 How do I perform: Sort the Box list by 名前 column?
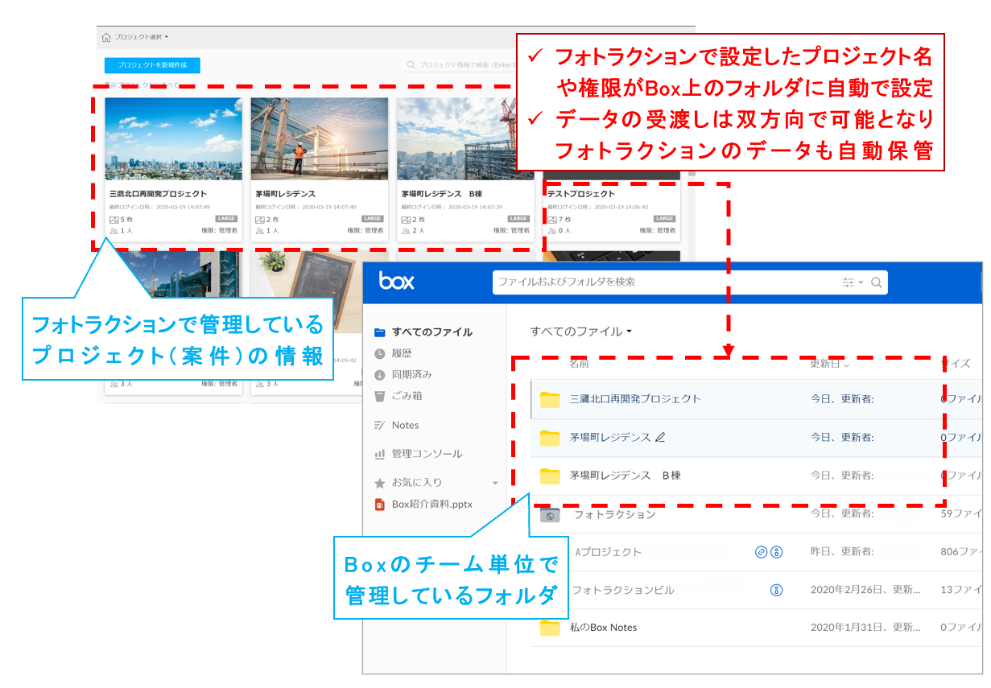(x=579, y=364)
